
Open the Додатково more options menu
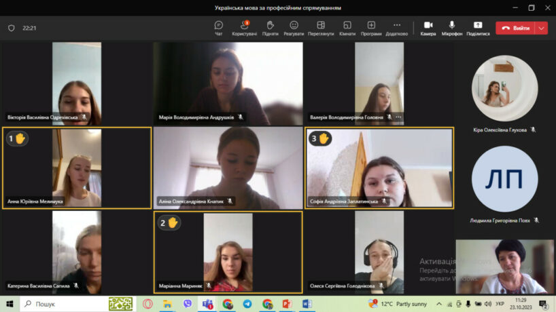396,28
